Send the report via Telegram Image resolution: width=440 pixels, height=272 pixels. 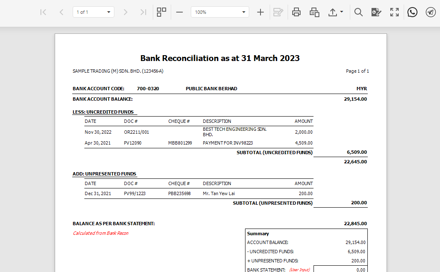click(x=431, y=12)
